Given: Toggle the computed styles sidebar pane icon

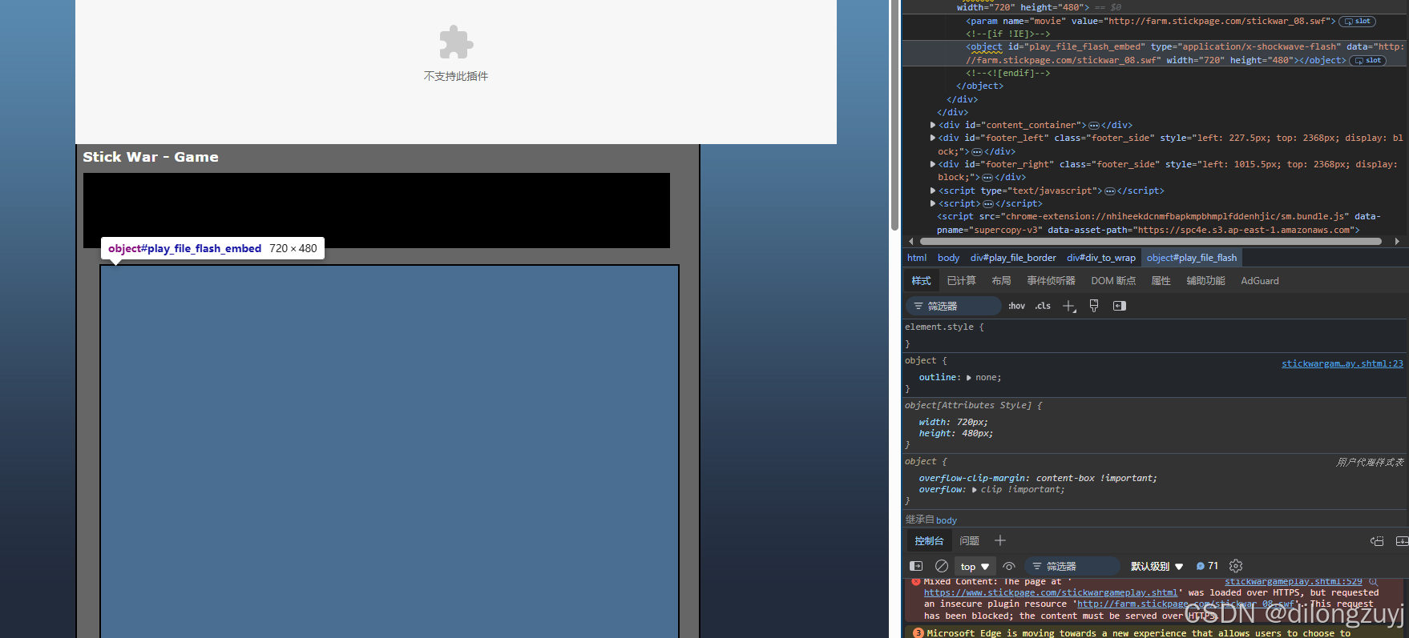Looking at the screenshot, I should tap(1120, 306).
